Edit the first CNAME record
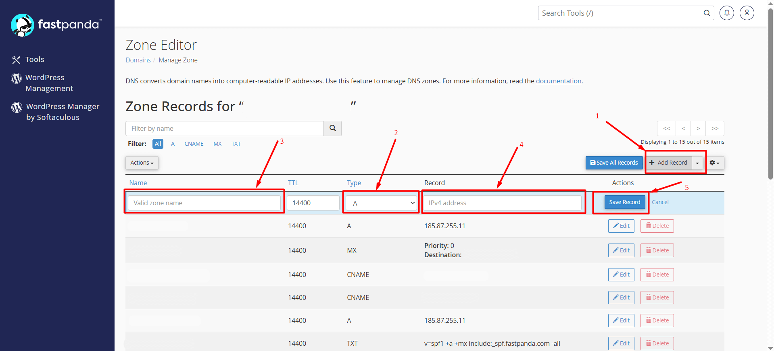 click(x=621, y=275)
